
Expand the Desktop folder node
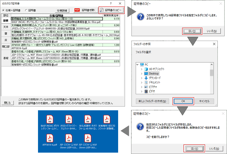(142, 74)
